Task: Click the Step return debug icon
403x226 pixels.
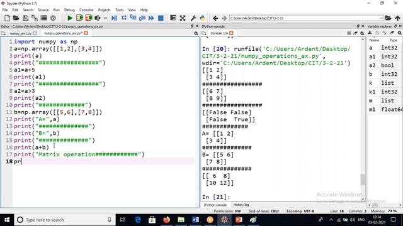Action: click(x=142, y=18)
